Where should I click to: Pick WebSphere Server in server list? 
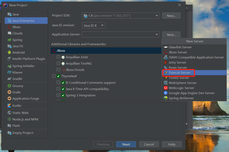pyautogui.click(x=194, y=83)
